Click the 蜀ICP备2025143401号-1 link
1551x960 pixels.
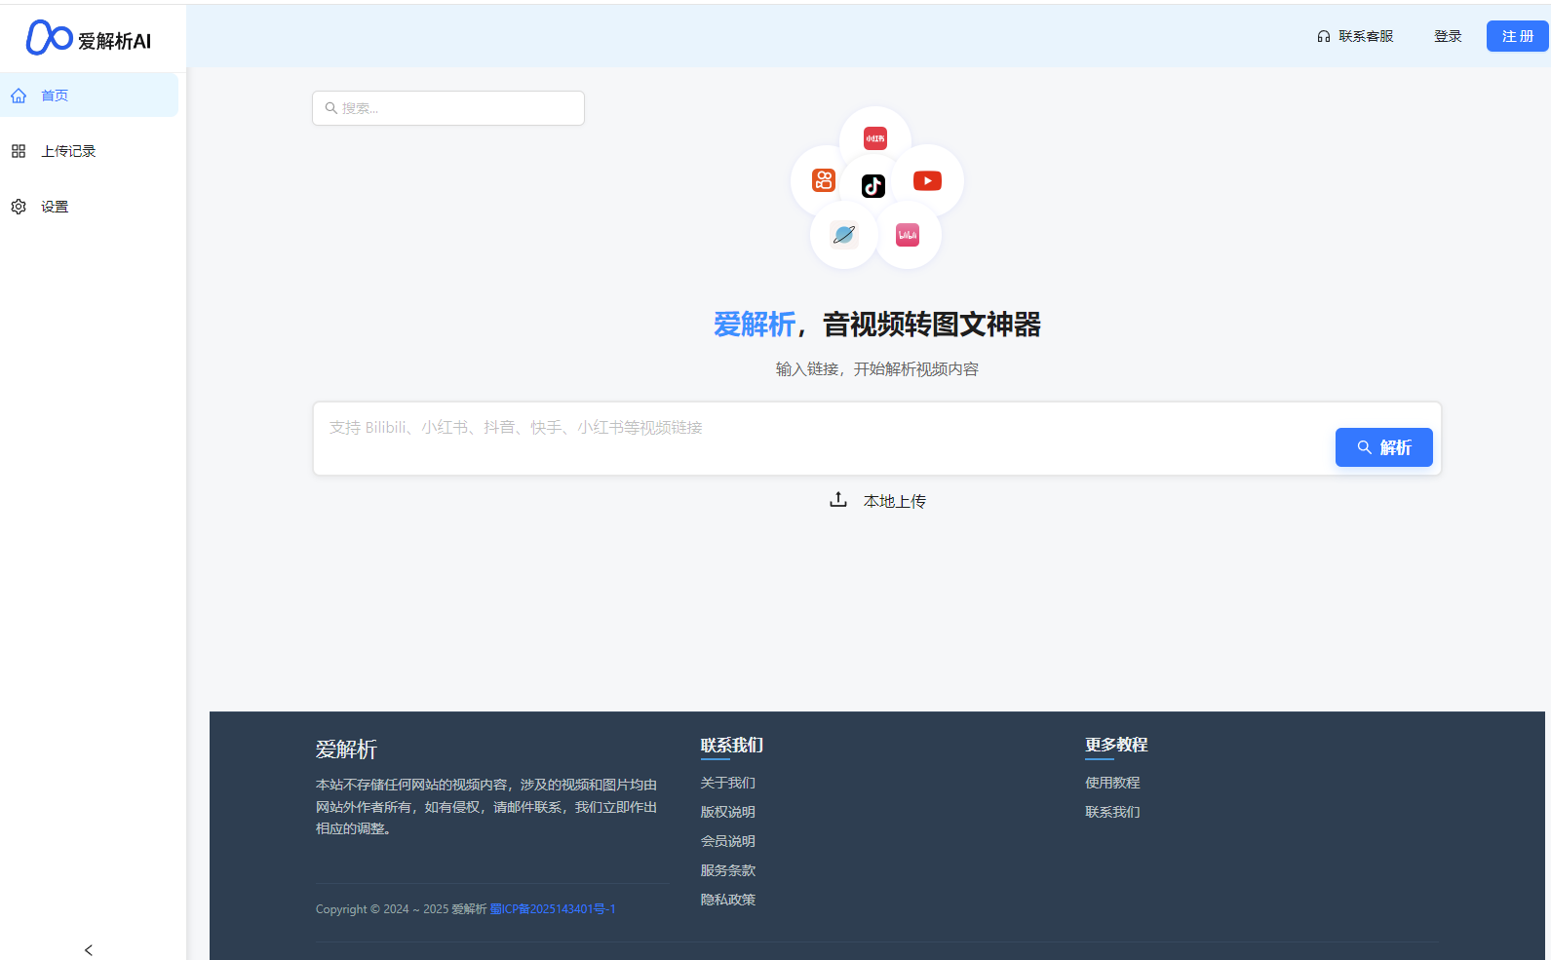click(x=553, y=909)
